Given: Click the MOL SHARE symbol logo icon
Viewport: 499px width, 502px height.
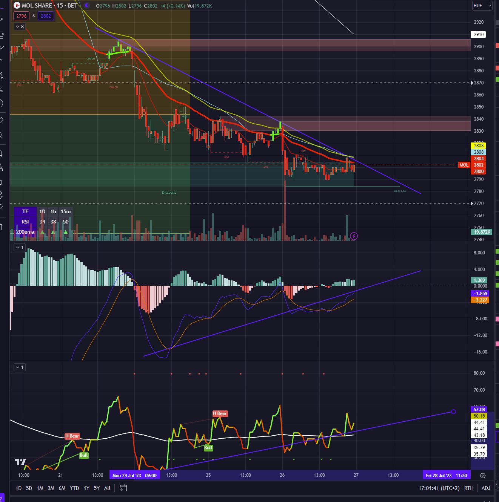Looking at the screenshot, I should pos(17,6).
